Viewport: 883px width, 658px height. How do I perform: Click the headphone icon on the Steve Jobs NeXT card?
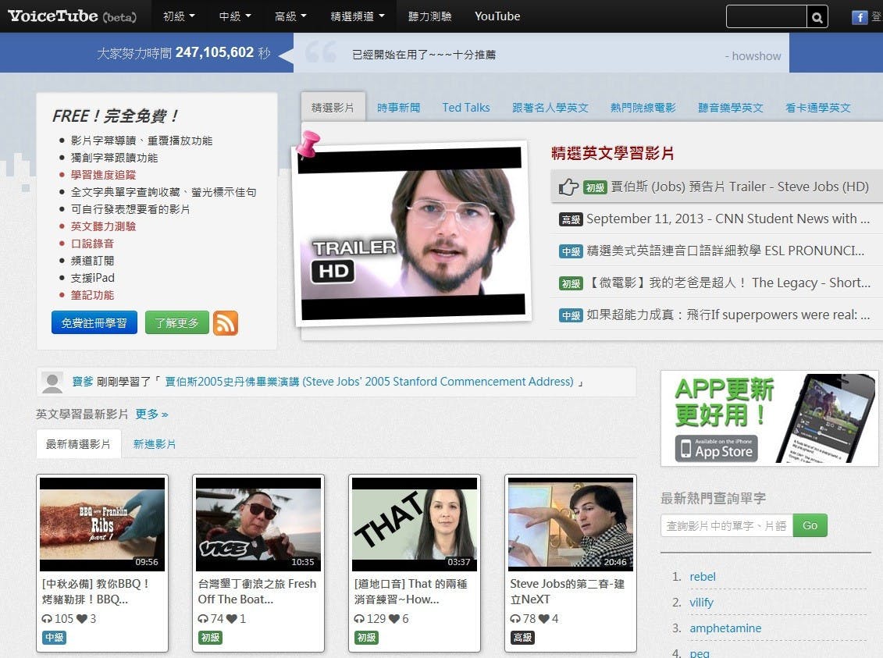coord(515,619)
